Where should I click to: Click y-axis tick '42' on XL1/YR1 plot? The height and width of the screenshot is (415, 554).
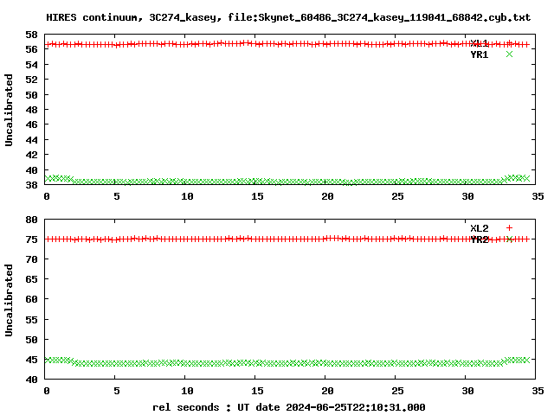[31, 155]
